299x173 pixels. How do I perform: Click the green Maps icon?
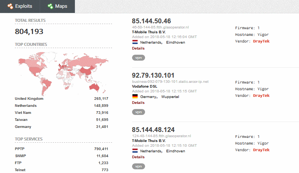[x=50, y=6]
